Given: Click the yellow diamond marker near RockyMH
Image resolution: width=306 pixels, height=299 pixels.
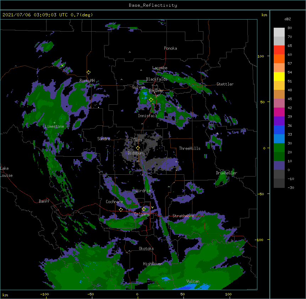Looking at the screenshot, I should tap(89, 72).
